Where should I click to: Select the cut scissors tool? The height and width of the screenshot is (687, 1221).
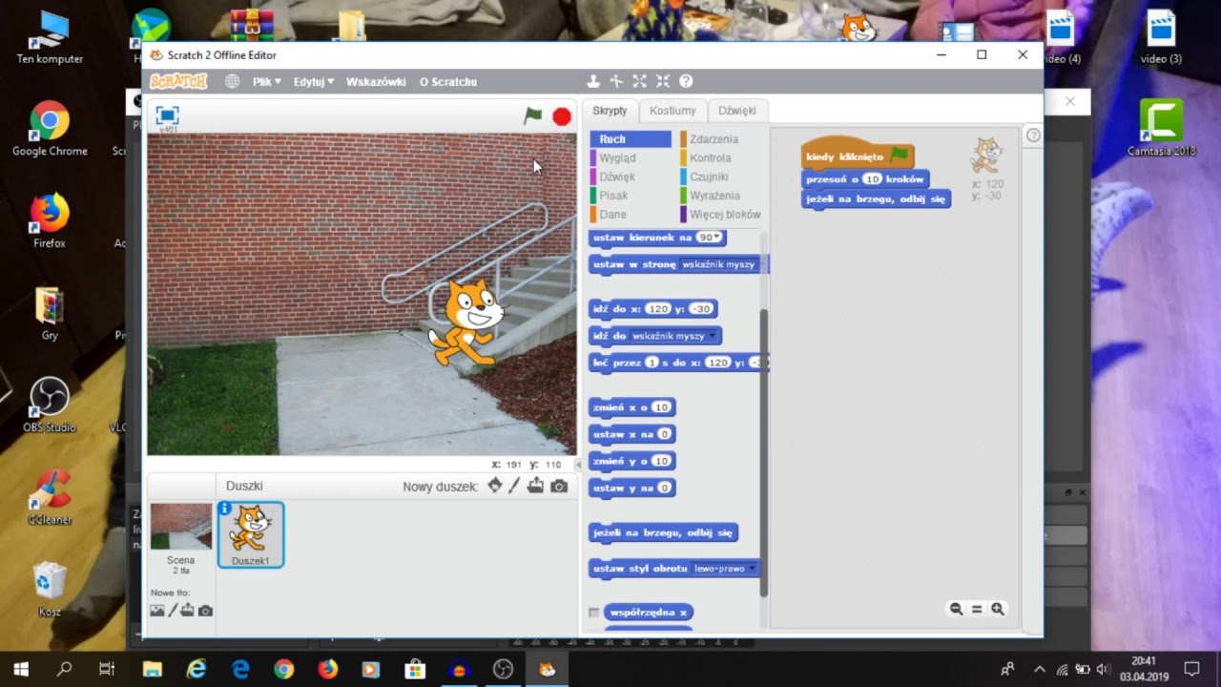[616, 82]
